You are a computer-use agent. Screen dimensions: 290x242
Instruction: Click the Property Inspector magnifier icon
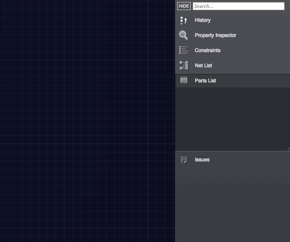(183, 35)
